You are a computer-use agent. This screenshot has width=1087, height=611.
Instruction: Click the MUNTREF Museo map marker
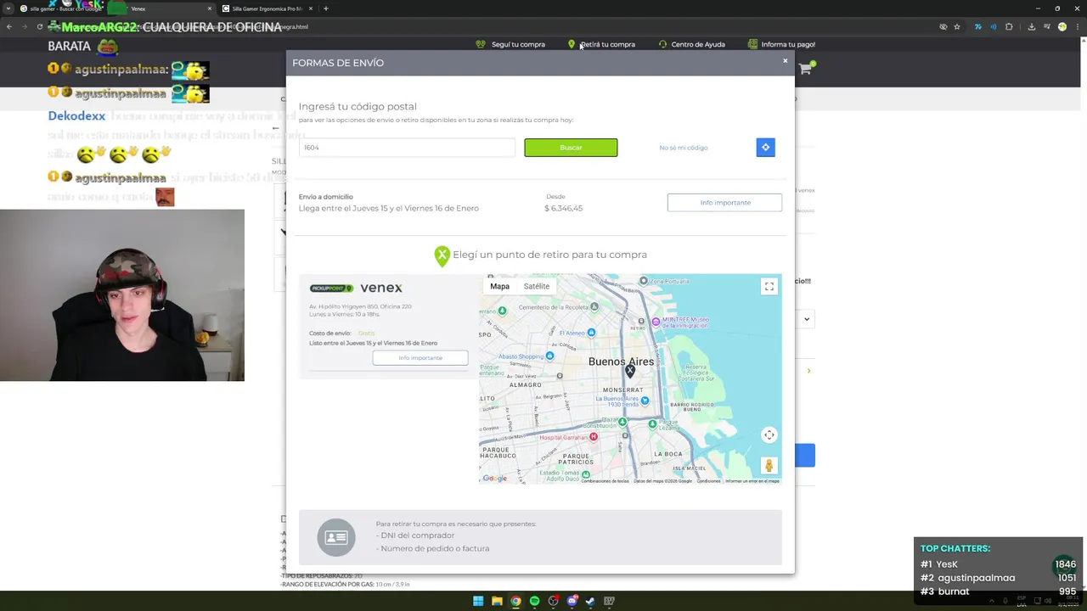point(656,322)
